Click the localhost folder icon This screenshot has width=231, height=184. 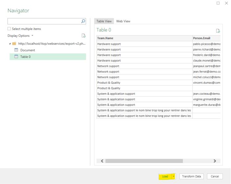14,43
